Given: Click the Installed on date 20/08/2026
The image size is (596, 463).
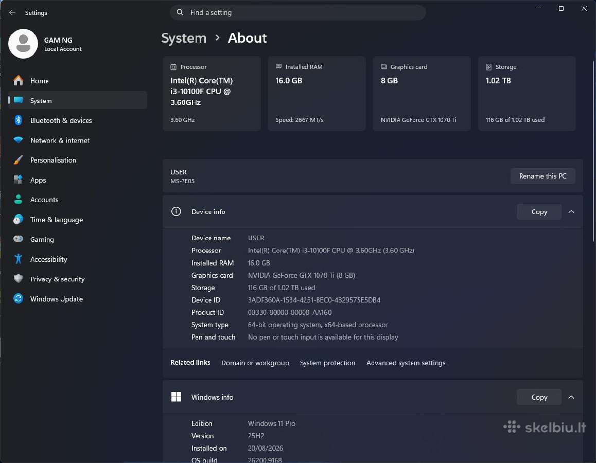Looking at the screenshot, I should pos(265,448).
